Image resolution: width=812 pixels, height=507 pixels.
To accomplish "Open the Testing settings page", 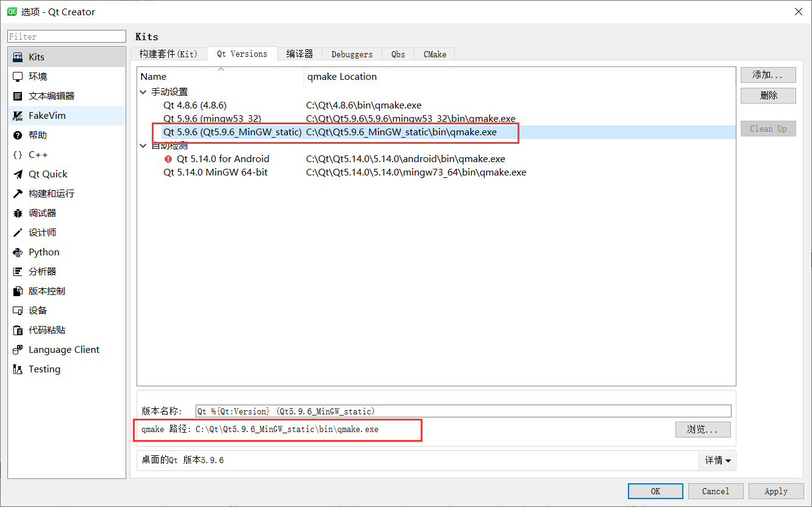I will point(44,369).
